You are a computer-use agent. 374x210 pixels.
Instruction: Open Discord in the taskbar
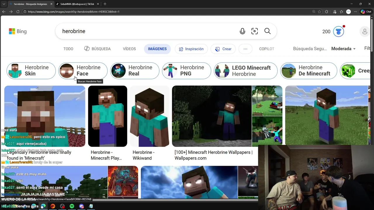click(x=81, y=206)
